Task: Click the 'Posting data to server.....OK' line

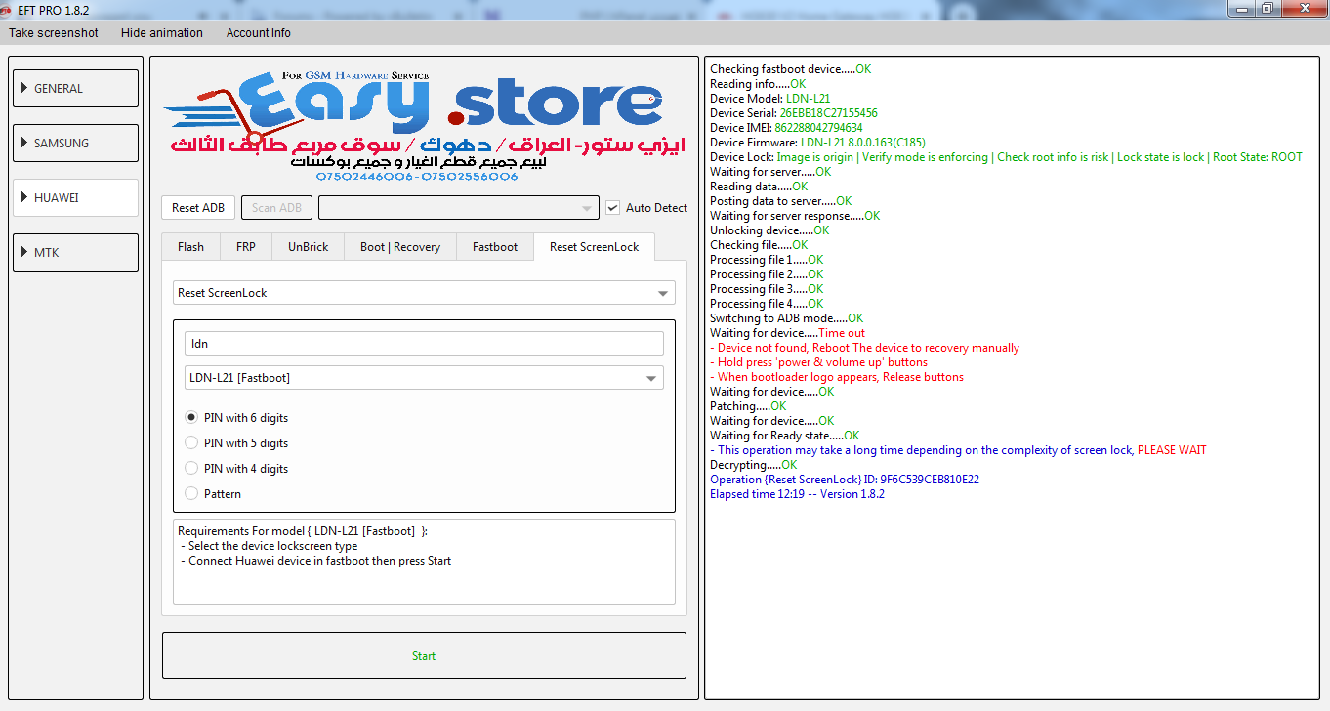Action: 781,201
